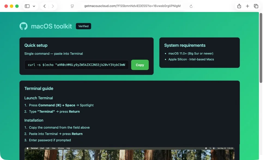Click Shell menu in embedded screenshot
The height and width of the screenshot is (160, 263).
click(x=42, y=148)
